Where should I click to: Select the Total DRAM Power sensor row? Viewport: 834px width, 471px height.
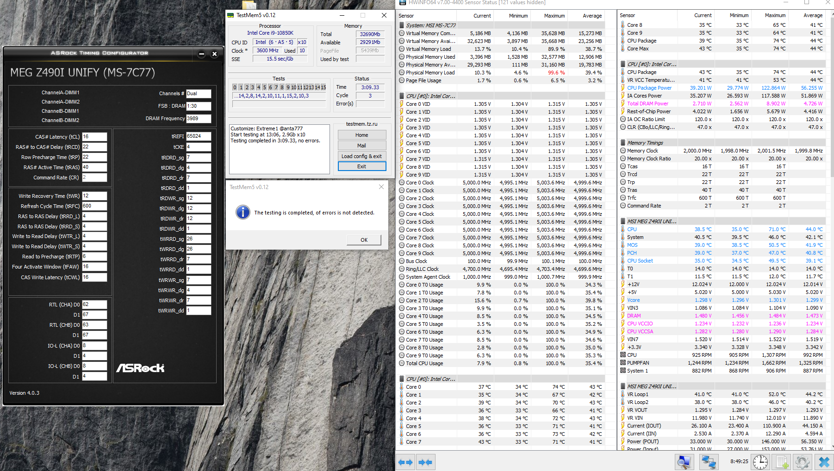(647, 104)
